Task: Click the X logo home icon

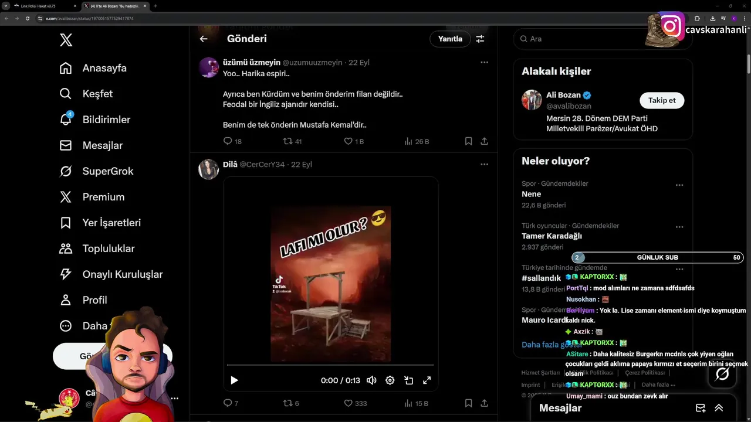Action: click(x=66, y=40)
